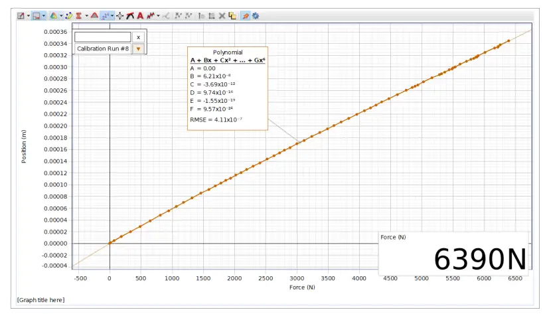The height and width of the screenshot is (314, 543).
Task: Open the statistics options dropdown arrow
Action: click(86, 16)
